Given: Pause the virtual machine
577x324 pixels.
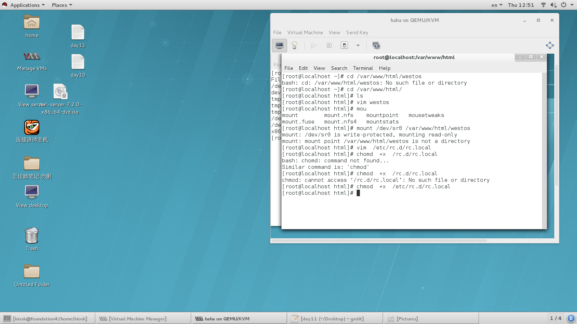Looking at the screenshot, I should 329,45.
